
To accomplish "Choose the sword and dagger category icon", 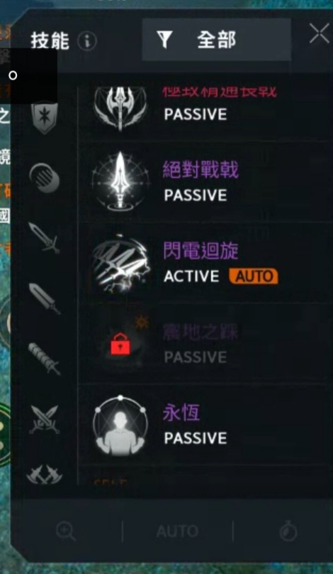I will (44, 238).
